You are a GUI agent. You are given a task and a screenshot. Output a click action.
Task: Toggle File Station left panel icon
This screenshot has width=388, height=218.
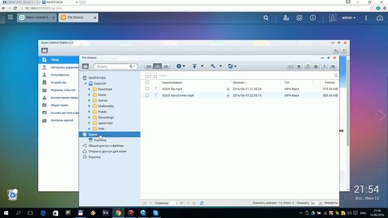coord(85,66)
